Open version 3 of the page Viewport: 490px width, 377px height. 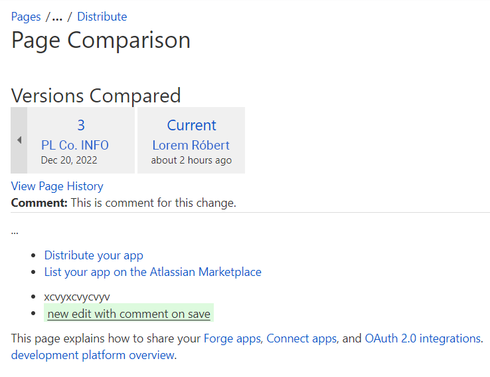[x=81, y=125]
